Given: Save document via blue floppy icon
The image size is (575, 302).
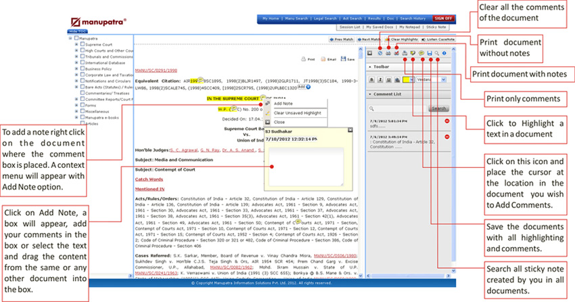Looking at the screenshot, I should click(x=430, y=53).
